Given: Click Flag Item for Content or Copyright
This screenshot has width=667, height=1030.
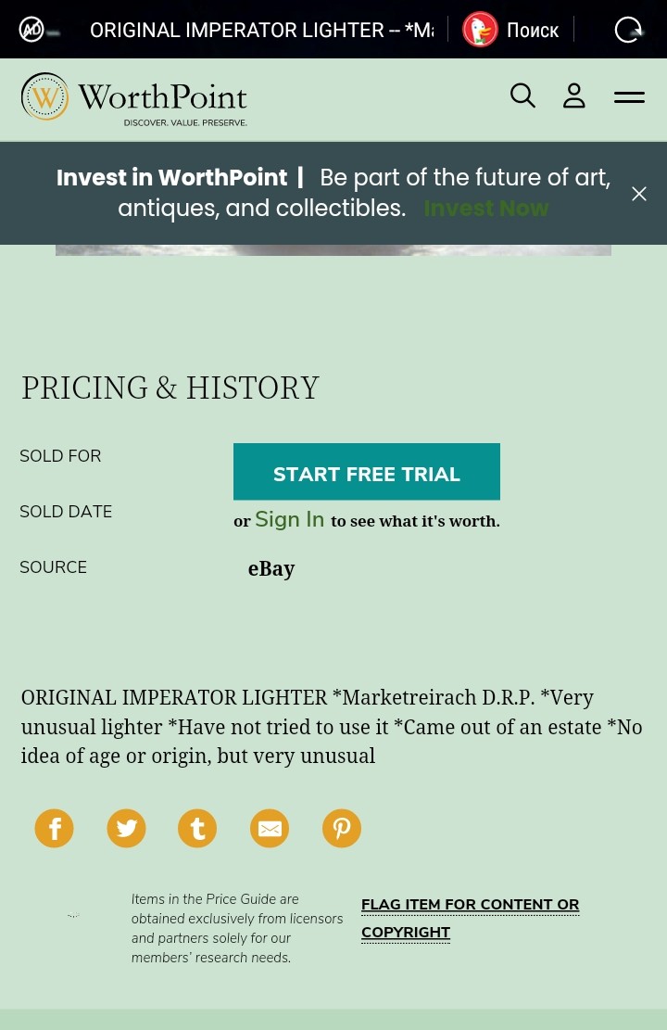Looking at the screenshot, I should point(470,918).
